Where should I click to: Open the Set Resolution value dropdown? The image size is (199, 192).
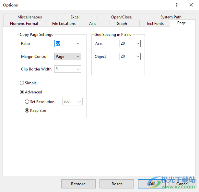click(x=80, y=101)
